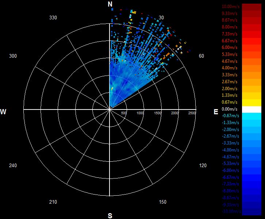265x219 pixels.
Task: Click the E compass label
Action: coord(216,112)
